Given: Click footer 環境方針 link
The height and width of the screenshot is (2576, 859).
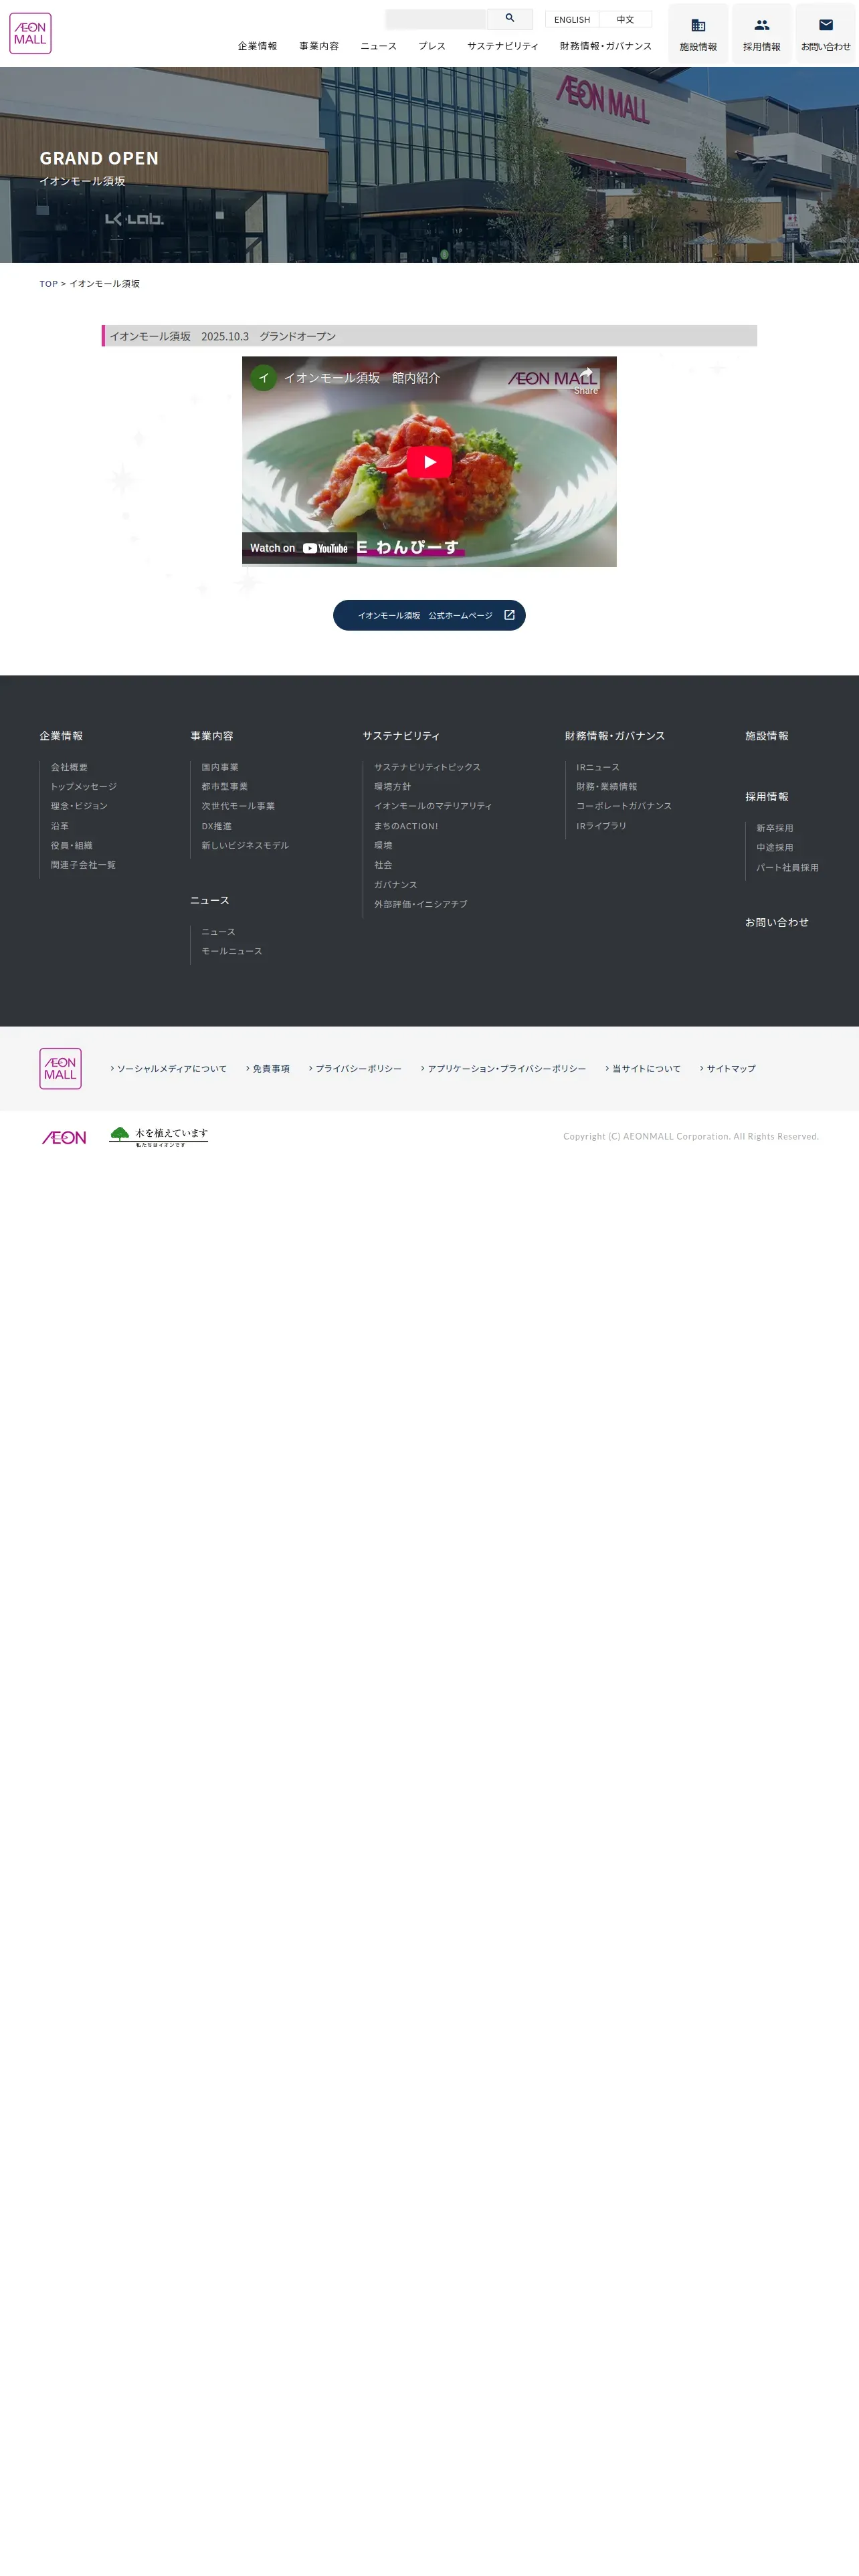Looking at the screenshot, I should point(393,787).
